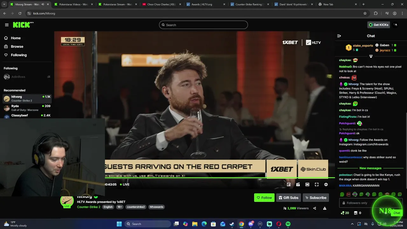Open Classybeef recommended channel
The image size is (407, 229).
[x=27, y=115]
